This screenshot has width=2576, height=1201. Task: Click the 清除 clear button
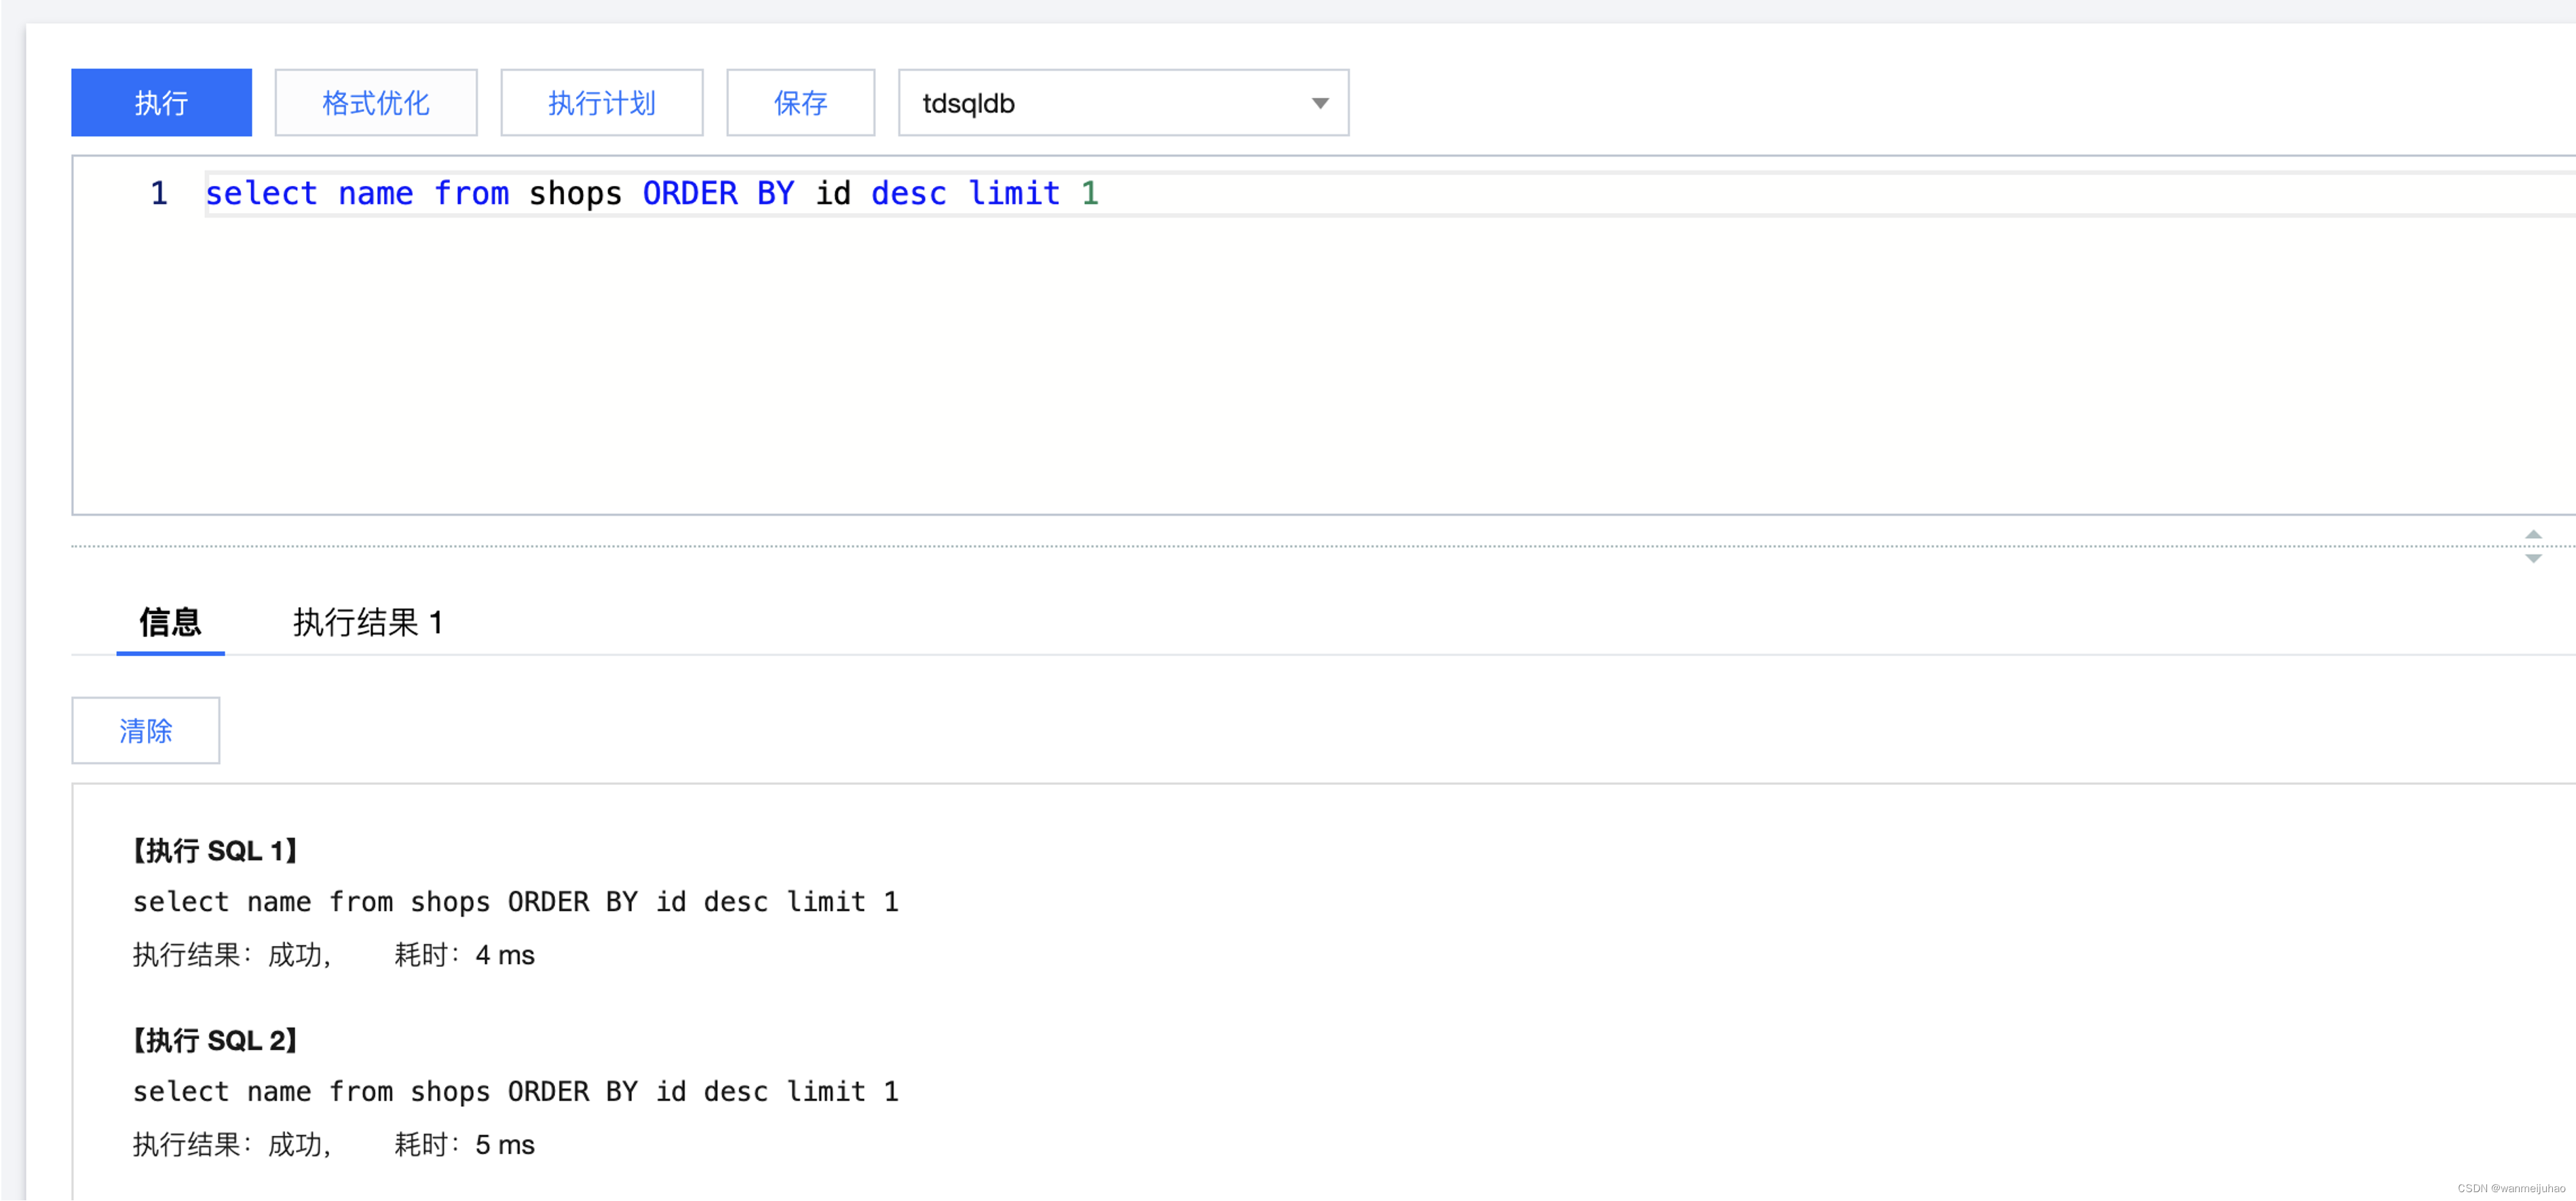tap(146, 730)
